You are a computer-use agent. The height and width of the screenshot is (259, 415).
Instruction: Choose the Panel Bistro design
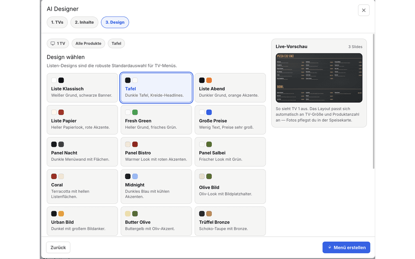(x=156, y=152)
